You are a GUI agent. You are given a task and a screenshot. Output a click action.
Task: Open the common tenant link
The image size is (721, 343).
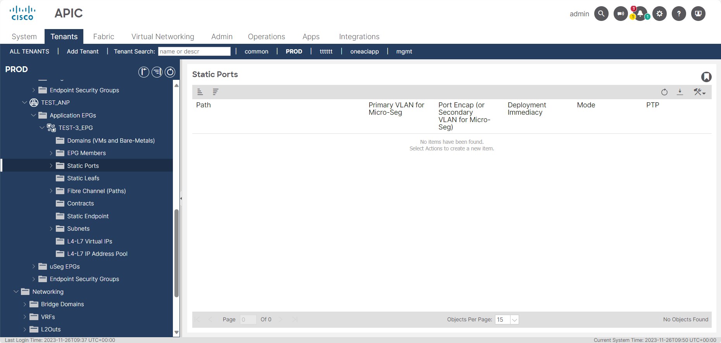tap(256, 52)
